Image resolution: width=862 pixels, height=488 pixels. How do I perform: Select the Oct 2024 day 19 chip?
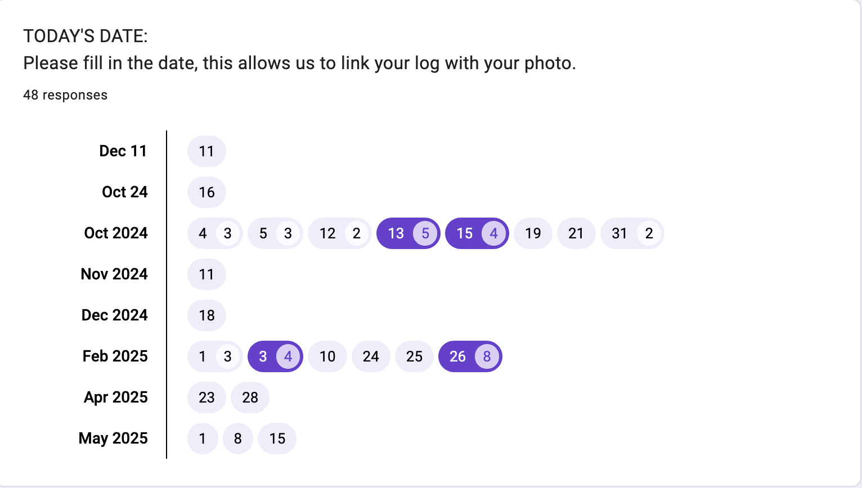click(533, 233)
